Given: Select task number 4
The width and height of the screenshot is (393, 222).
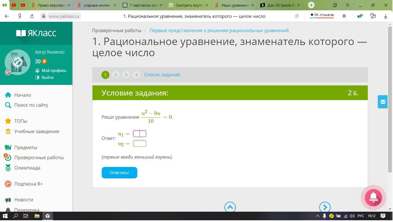Looking at the screenshot, I should [x=136, y=75].
